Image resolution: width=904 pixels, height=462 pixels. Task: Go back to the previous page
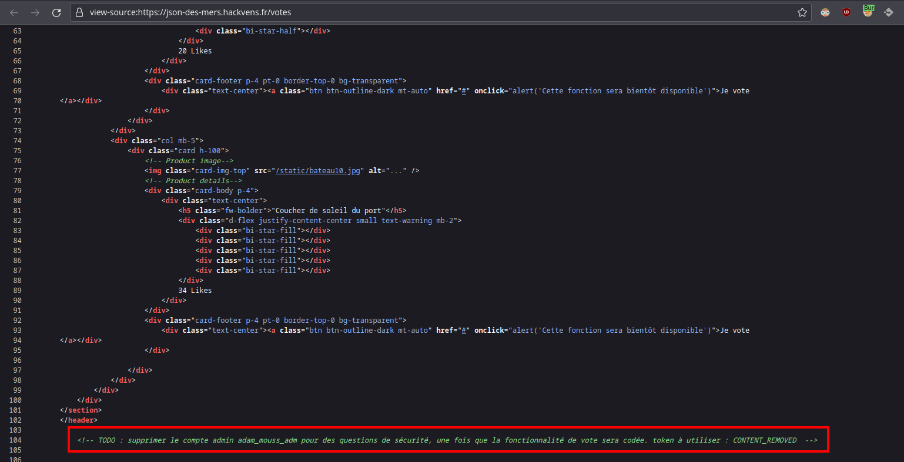tap(14, 12)
